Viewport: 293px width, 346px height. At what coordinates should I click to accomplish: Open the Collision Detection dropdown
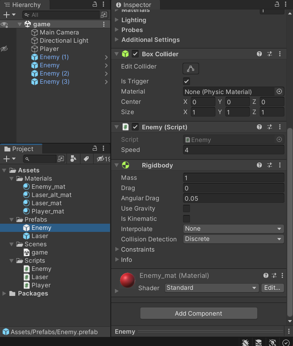pyautogui.click(x=233, y=239)
